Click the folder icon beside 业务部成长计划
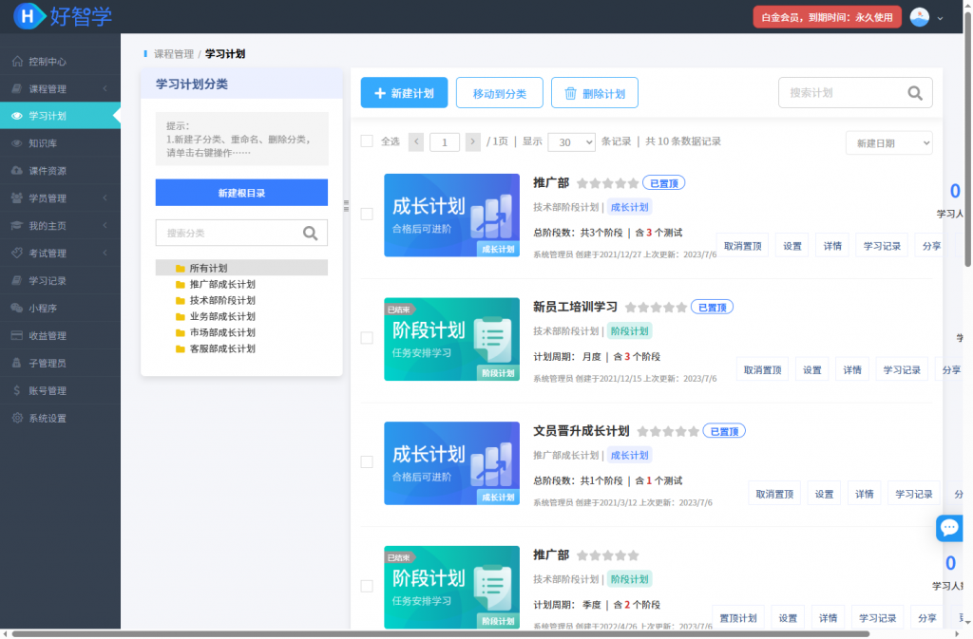This screenshot has width=973, height=639. [x=180, y=317]
